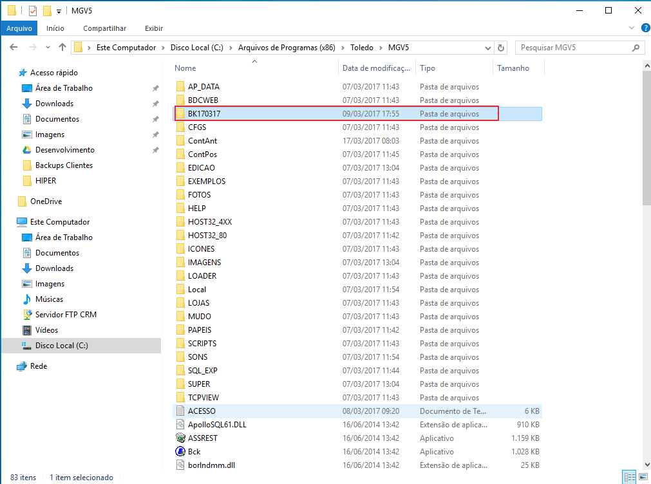Open the address bar history dropdown
The width and height of the screenshot is (651, 484).
(487, 48)
